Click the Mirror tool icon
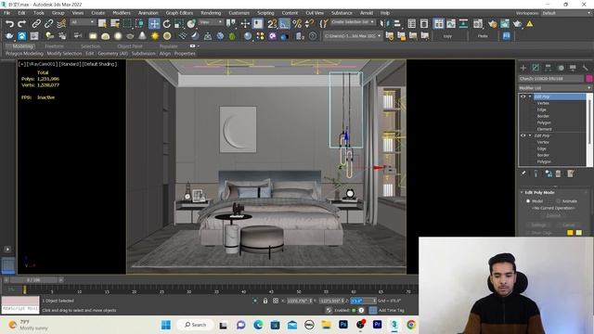Viewport: 594px width, 334px height. click(x=385, y=24)
